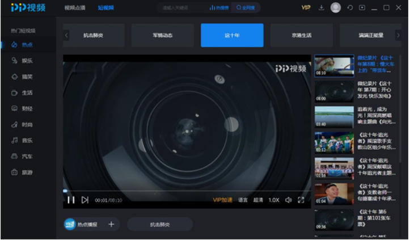Viewport: 410px width, 240px height.
Task: Open the 08:00 第7期 video thumbnail
Action: click(334, 91)
